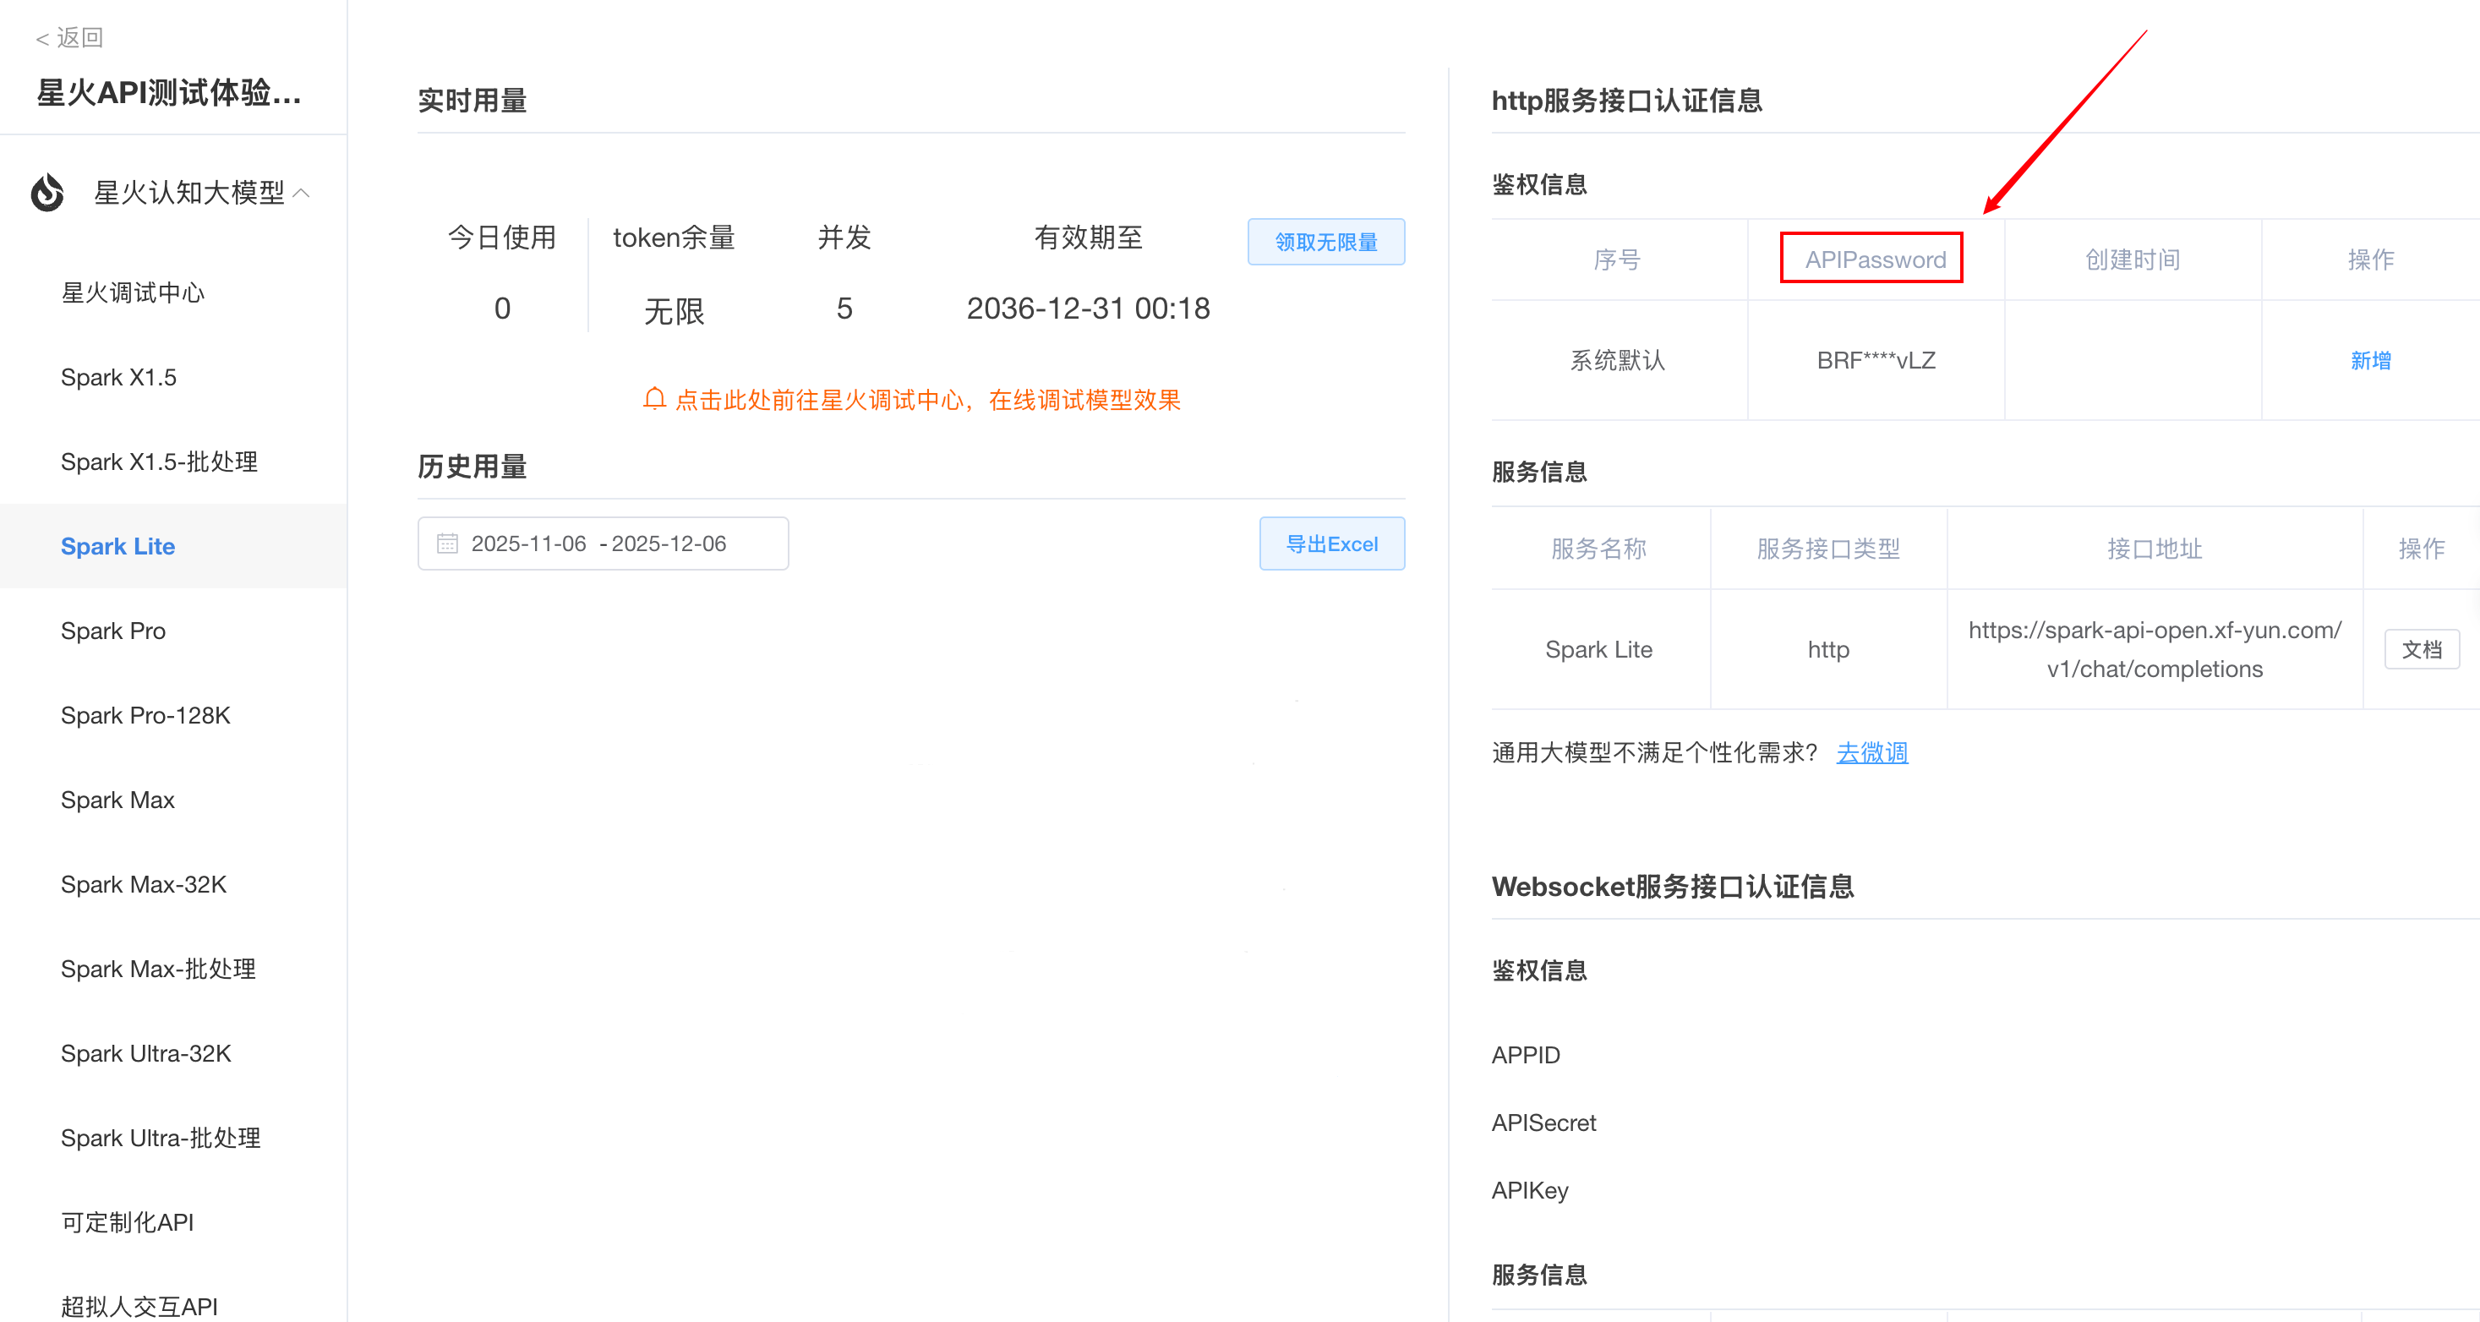The height and width of the screenshot is (1322, 2480).
Task: Click 新增 to add API password
Action: click(x=2370, y=360)
